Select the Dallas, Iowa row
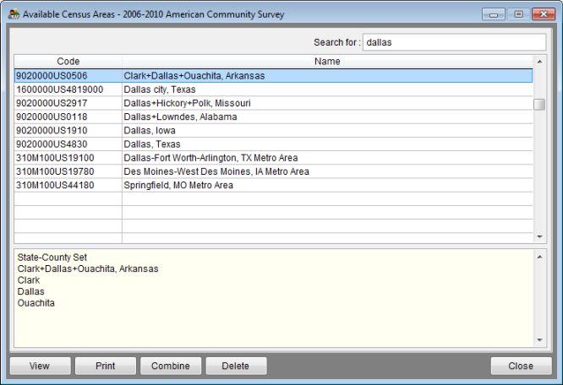Screen dimensions: 563x385 [273, 131]
